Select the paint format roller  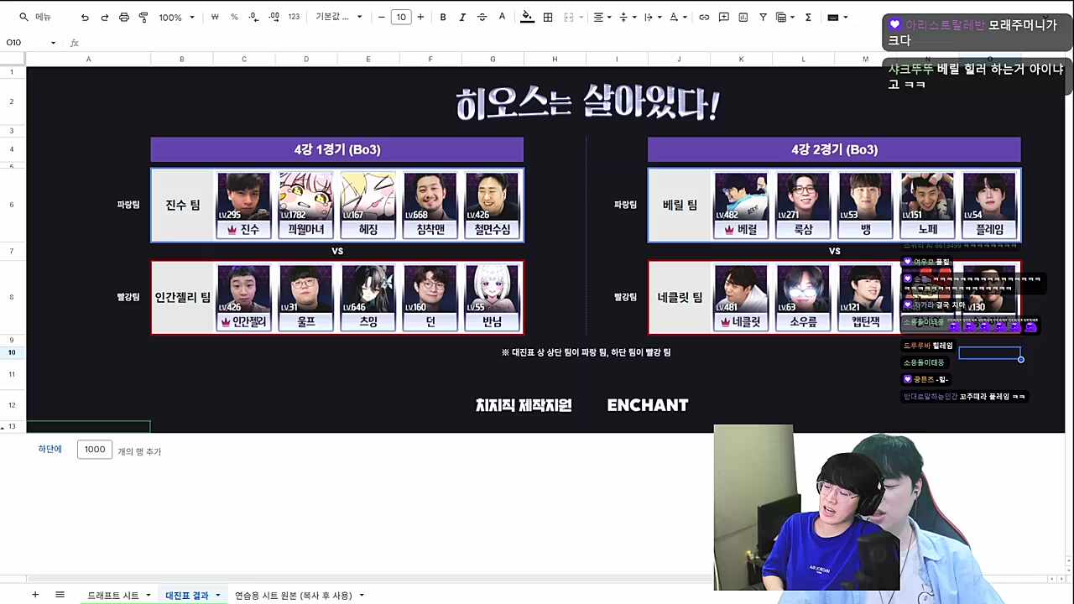143,17
